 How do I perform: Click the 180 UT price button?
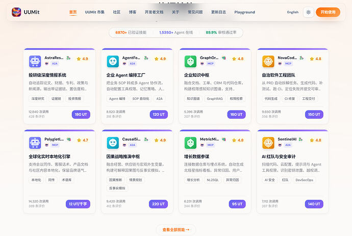pyautogui.click(x=81, y=114)
